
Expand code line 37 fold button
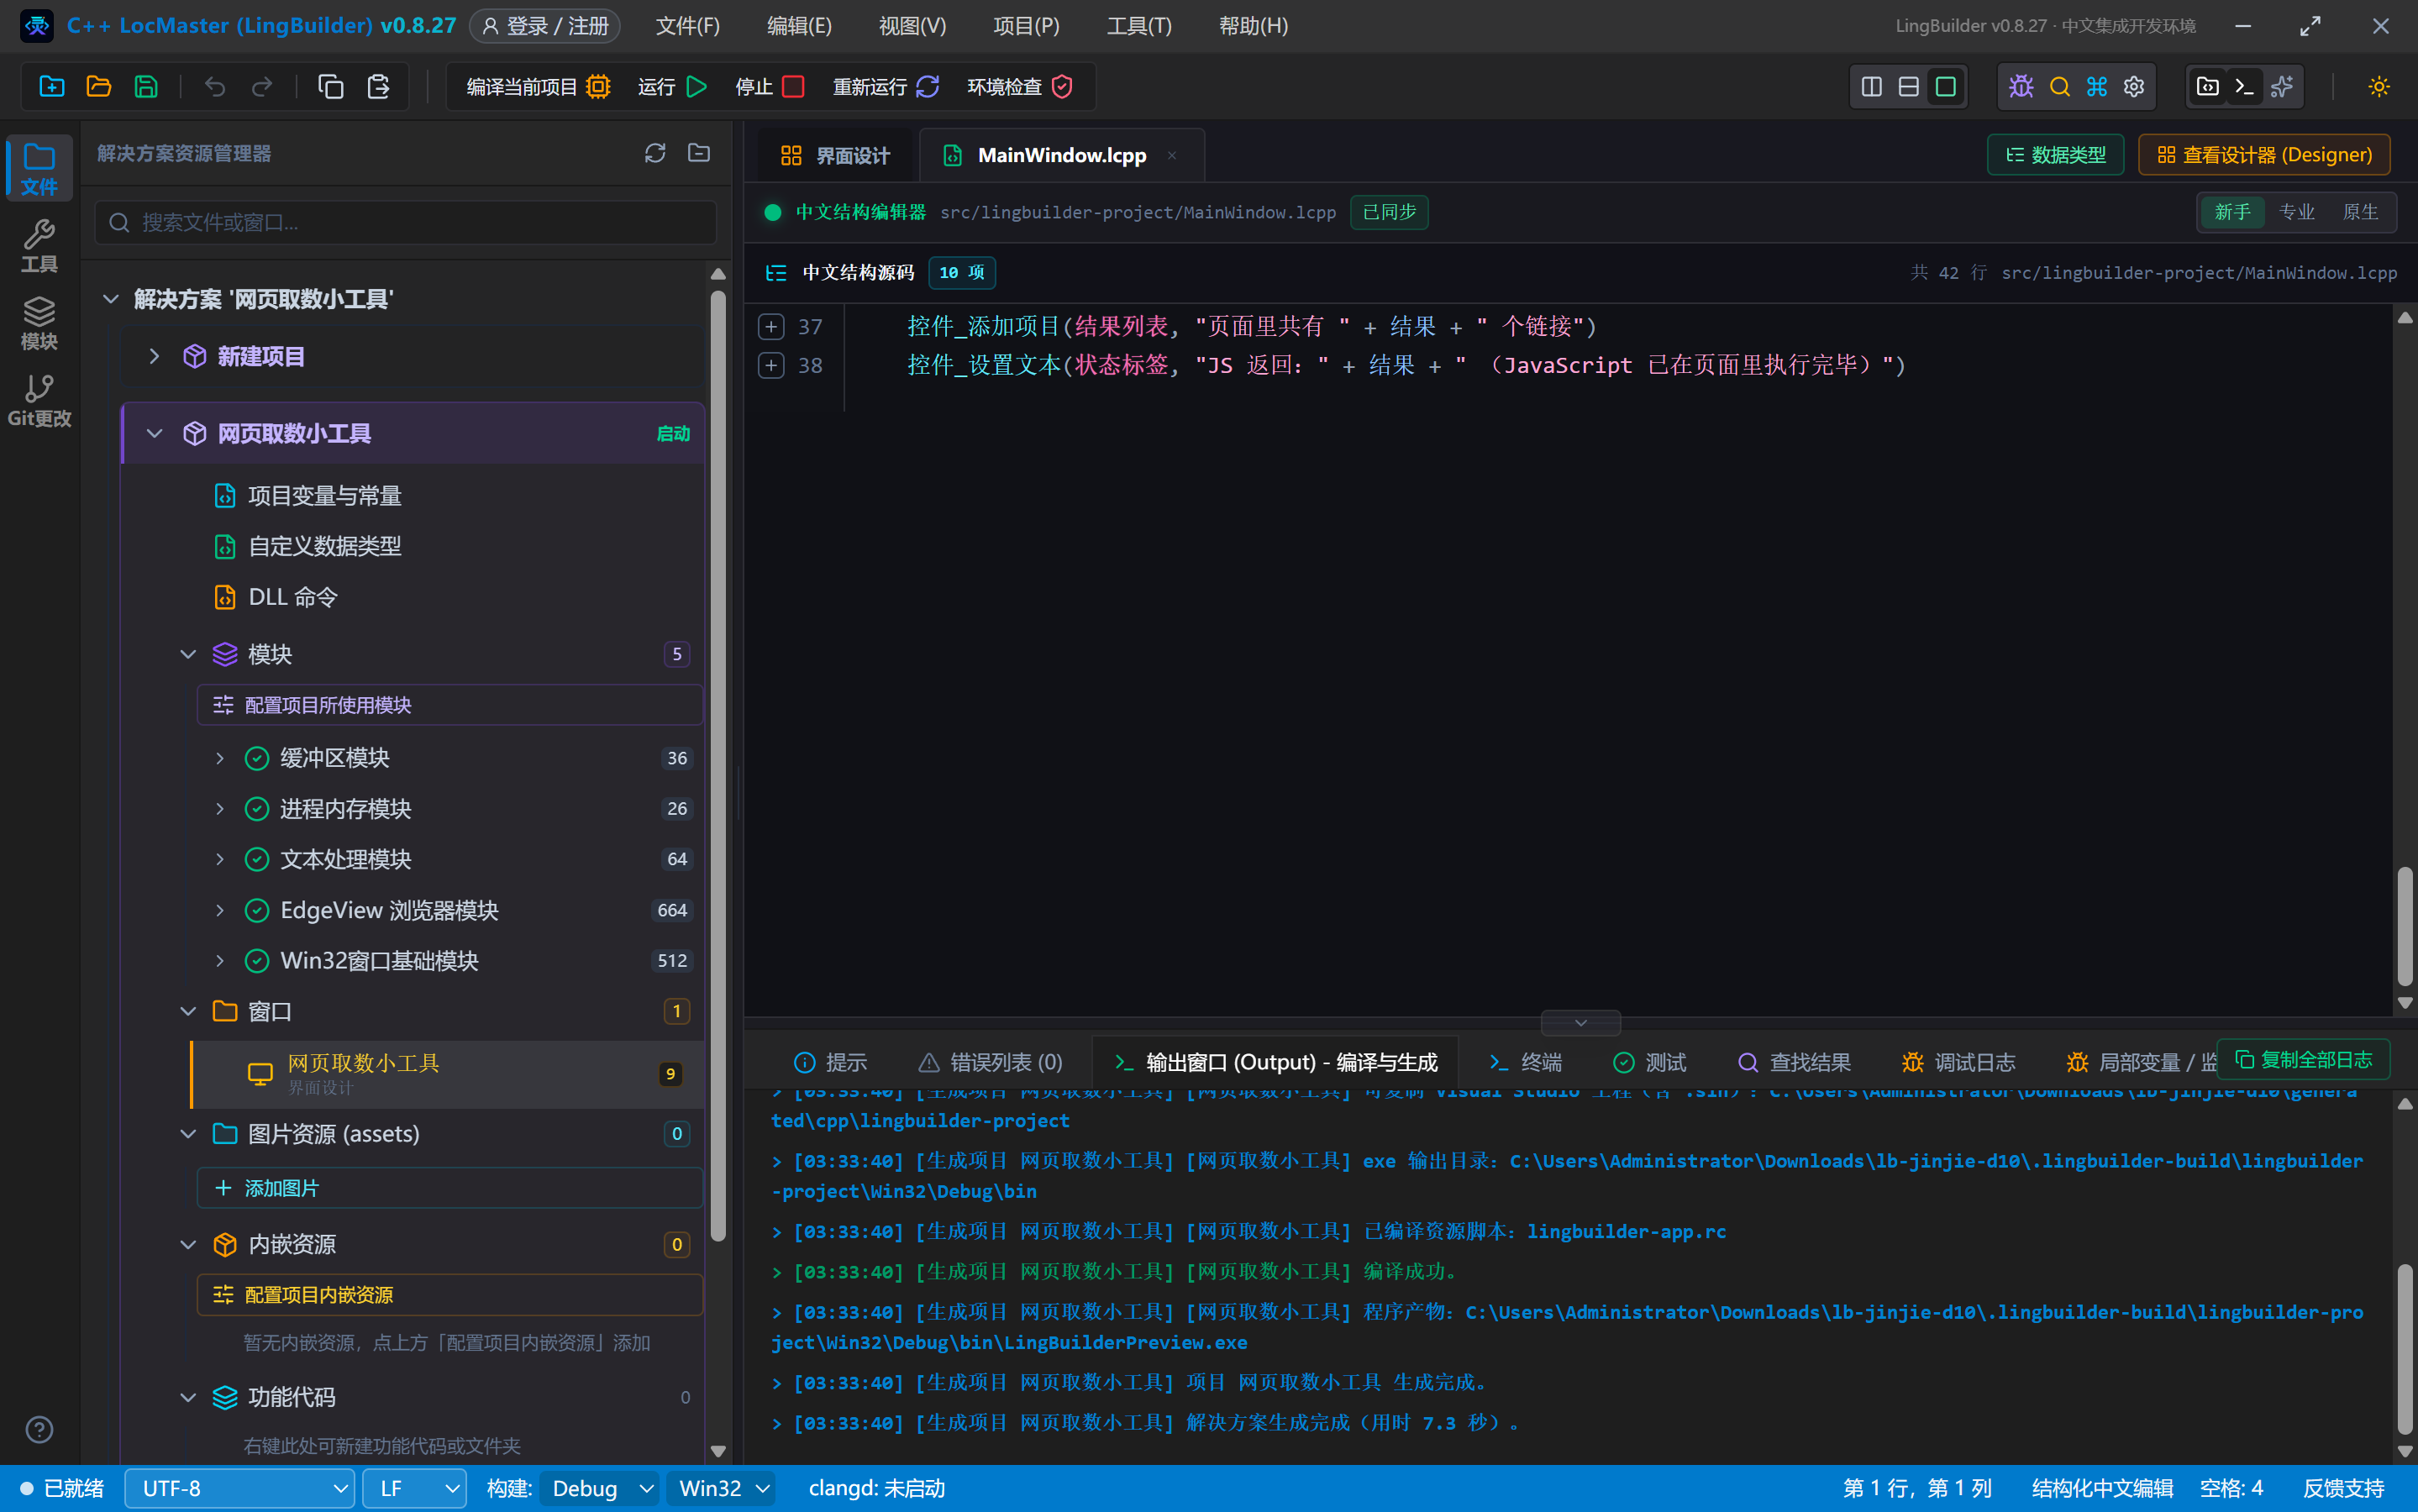coord(771,326)
